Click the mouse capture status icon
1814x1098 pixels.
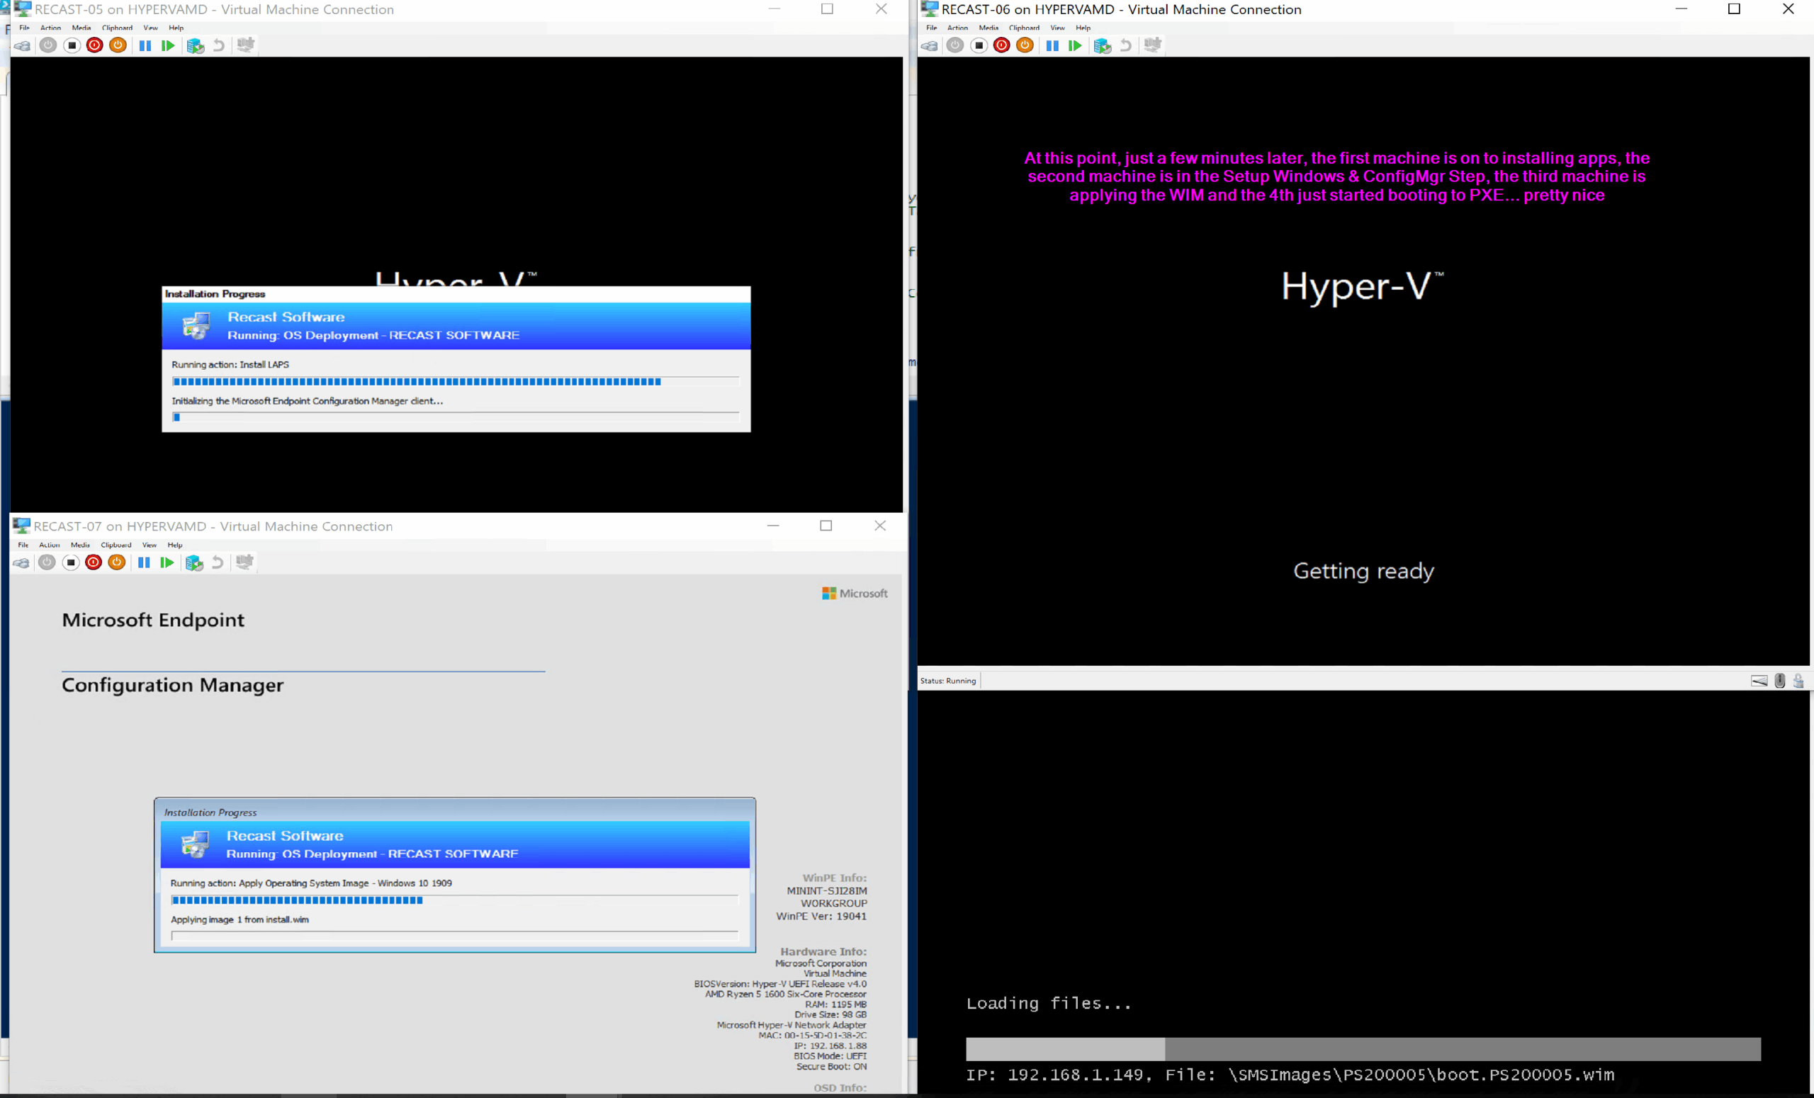coord(1780,681)
